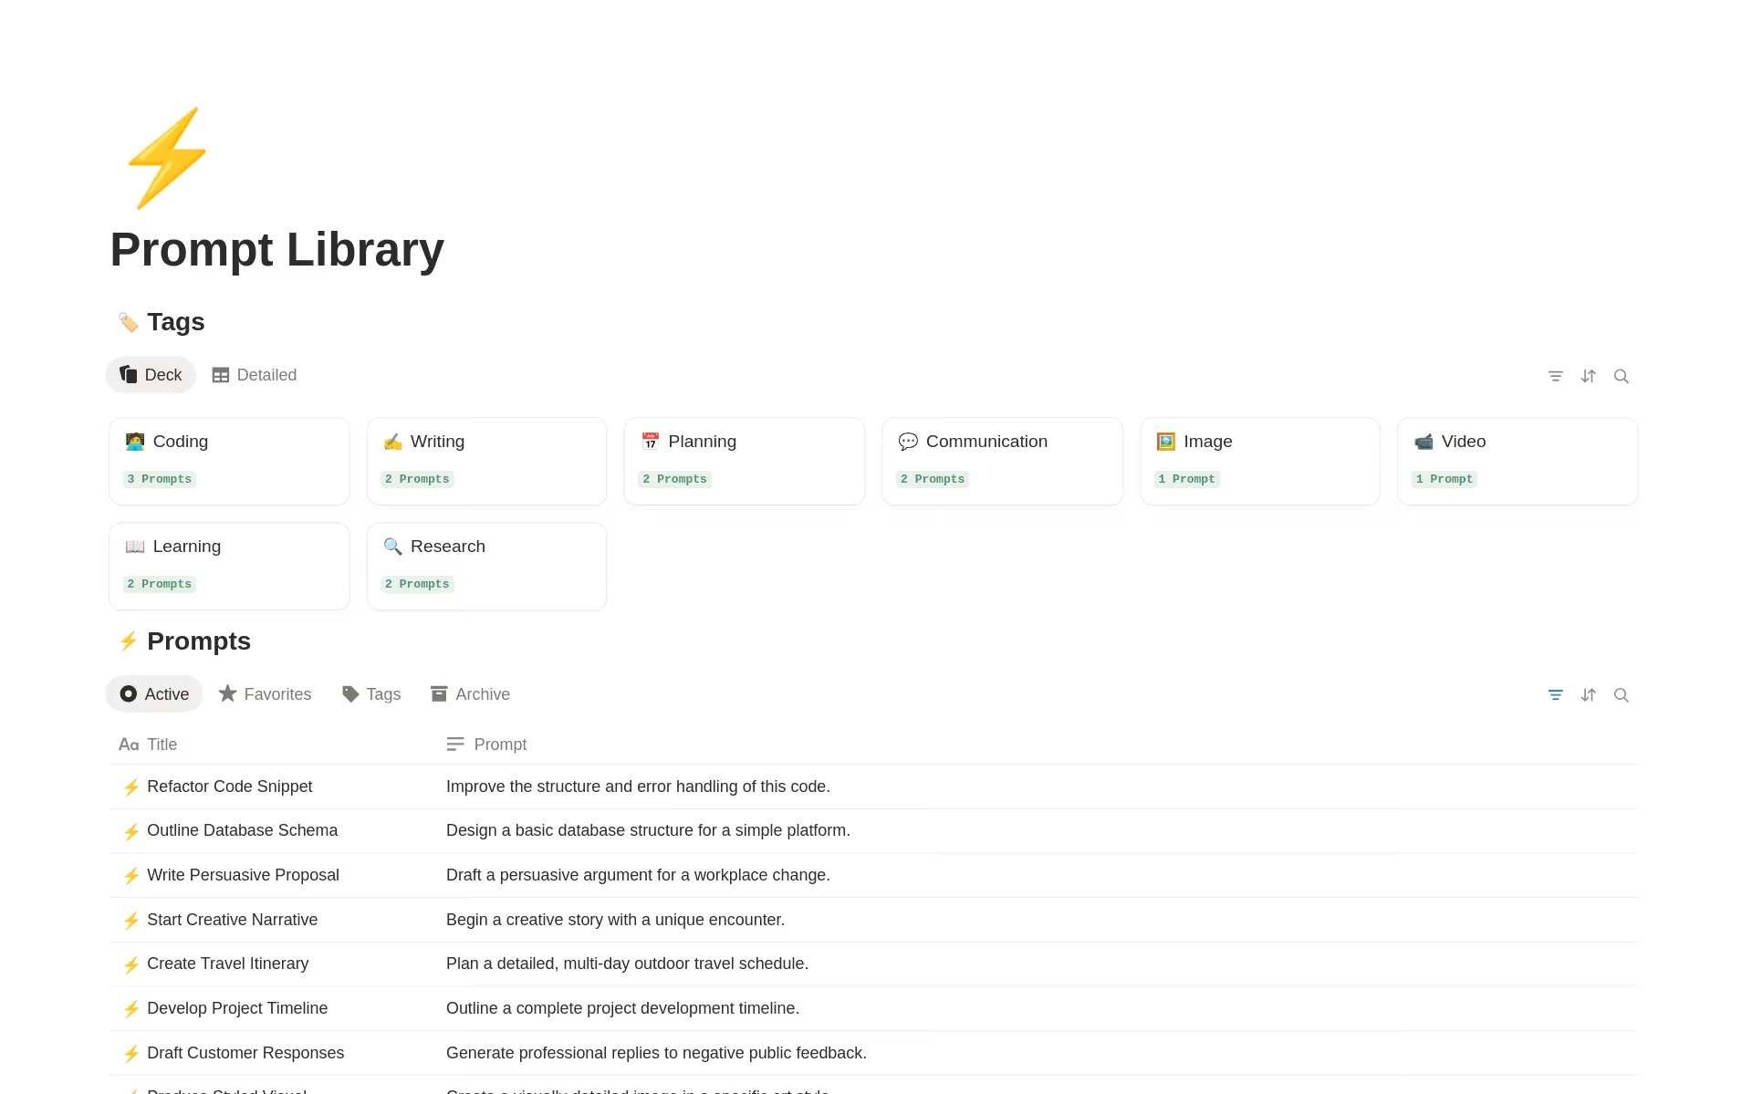Click the blue filter icon in the Prompts section
This screenshot has width=1752, height=1094.
click(1555, 695)
